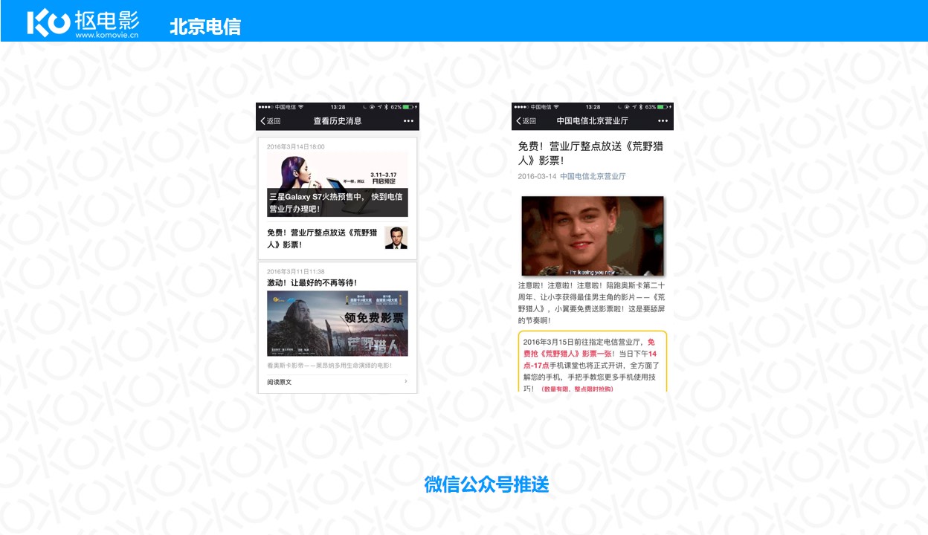Click caption 看奥斯卡影帝——莱昂纳多用生命演绎的电影！
The image size is (928, 535).
point(329,366)
